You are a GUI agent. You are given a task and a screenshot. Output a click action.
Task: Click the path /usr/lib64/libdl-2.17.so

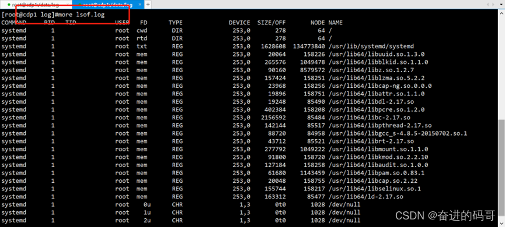coord(371,102)
